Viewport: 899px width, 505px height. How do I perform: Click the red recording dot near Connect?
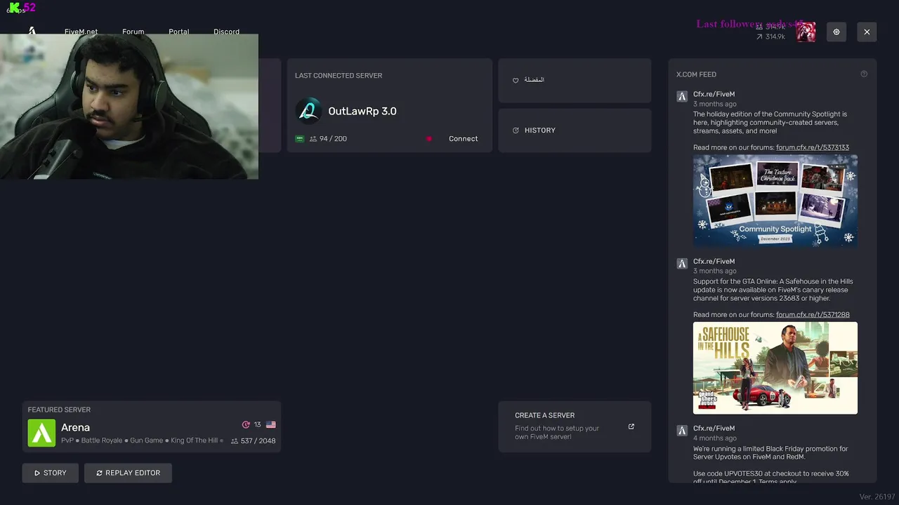[x=429, y=139]
